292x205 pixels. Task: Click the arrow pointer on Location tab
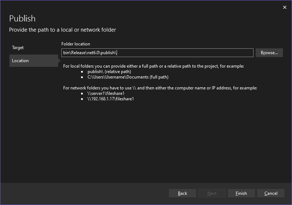pyautogui.click(x=60, y=61)
